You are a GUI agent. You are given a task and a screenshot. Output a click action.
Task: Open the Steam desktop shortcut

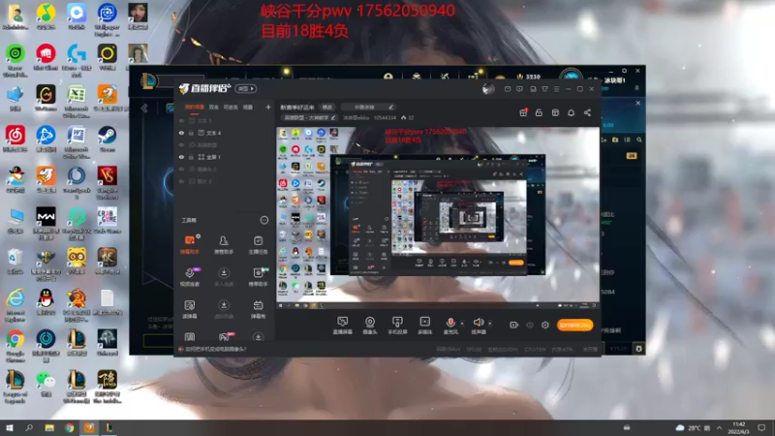point(108,139)
